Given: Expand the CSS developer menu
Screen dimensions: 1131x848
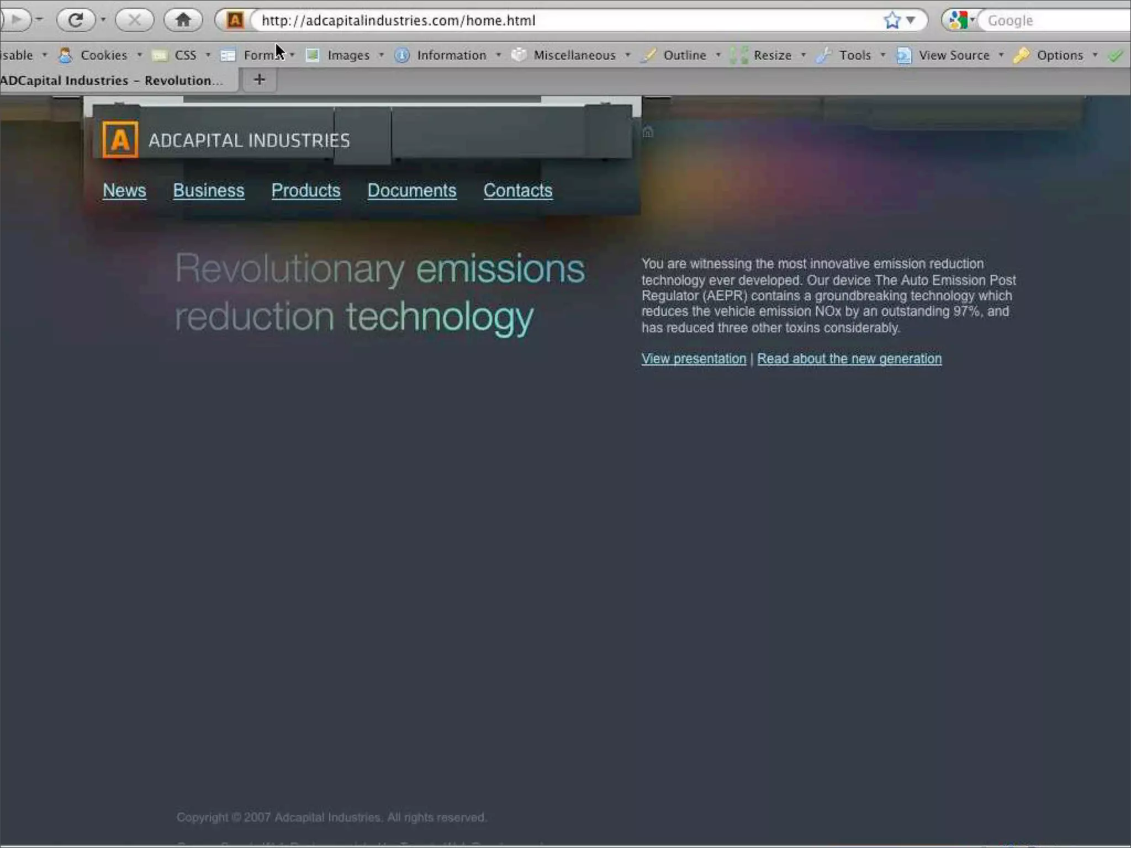Looking at the screenshot, I should 185,55.
